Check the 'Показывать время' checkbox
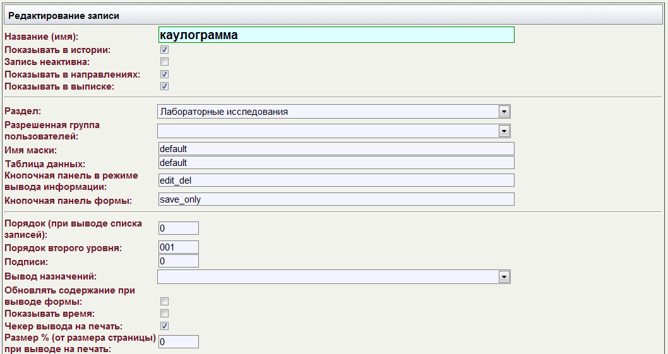The height and width of the screenshot is (354, 668). [164, 314]
